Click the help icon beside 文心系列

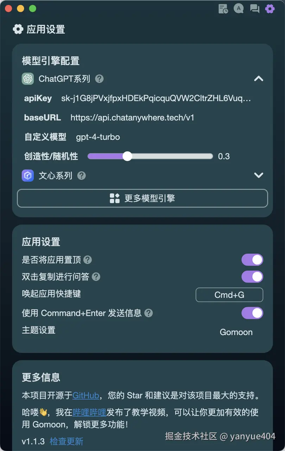tap(82, 175)
